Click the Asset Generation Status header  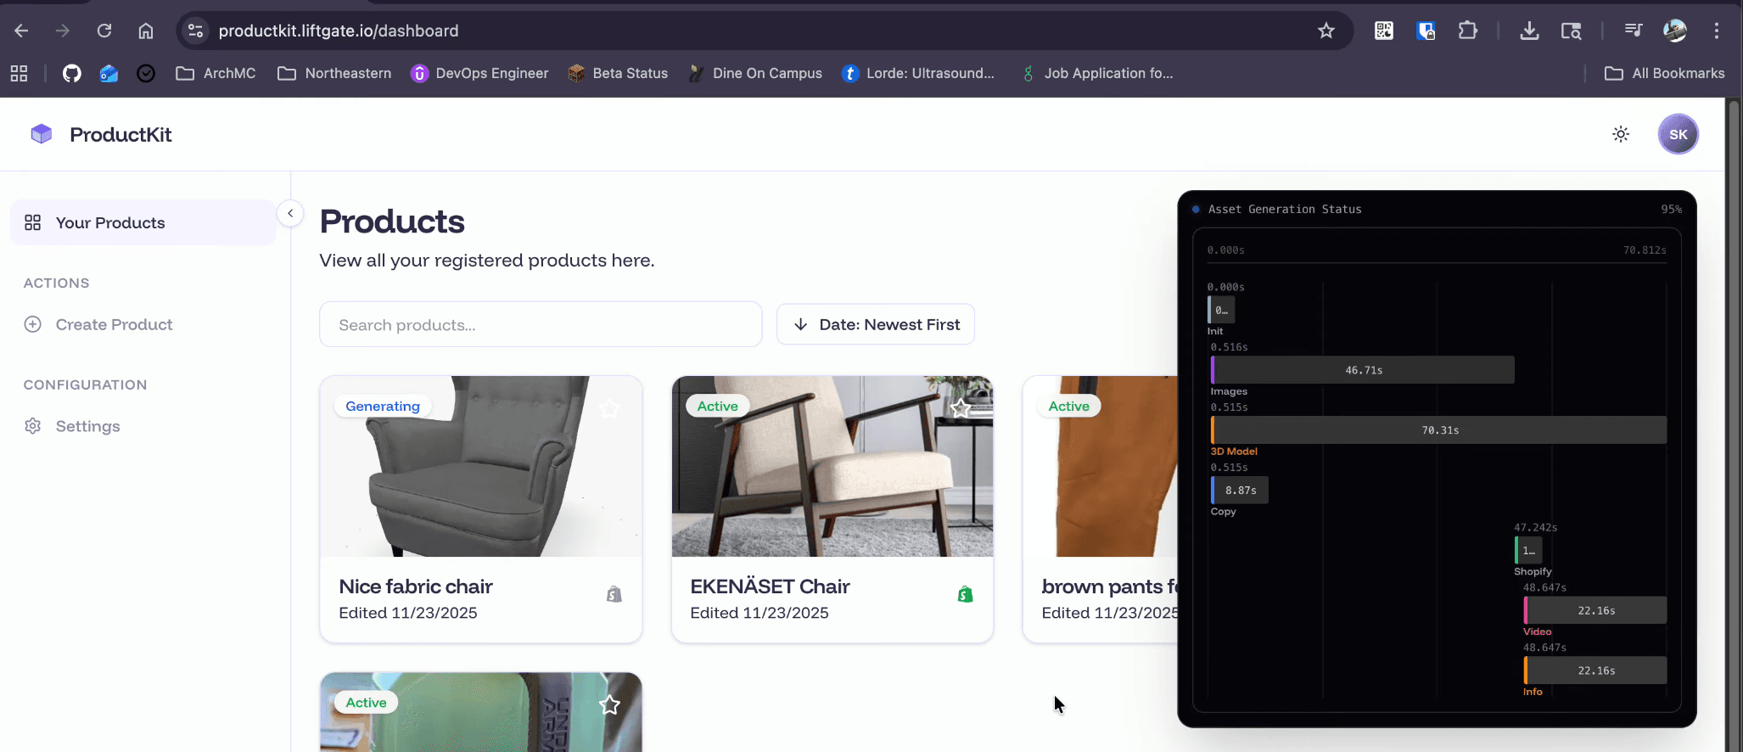pos(1285,209)
